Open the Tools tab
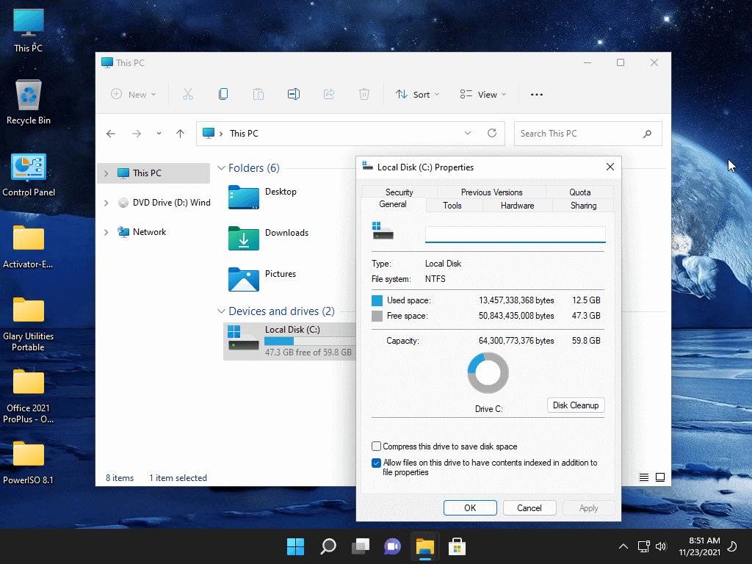 click(452, 206)
